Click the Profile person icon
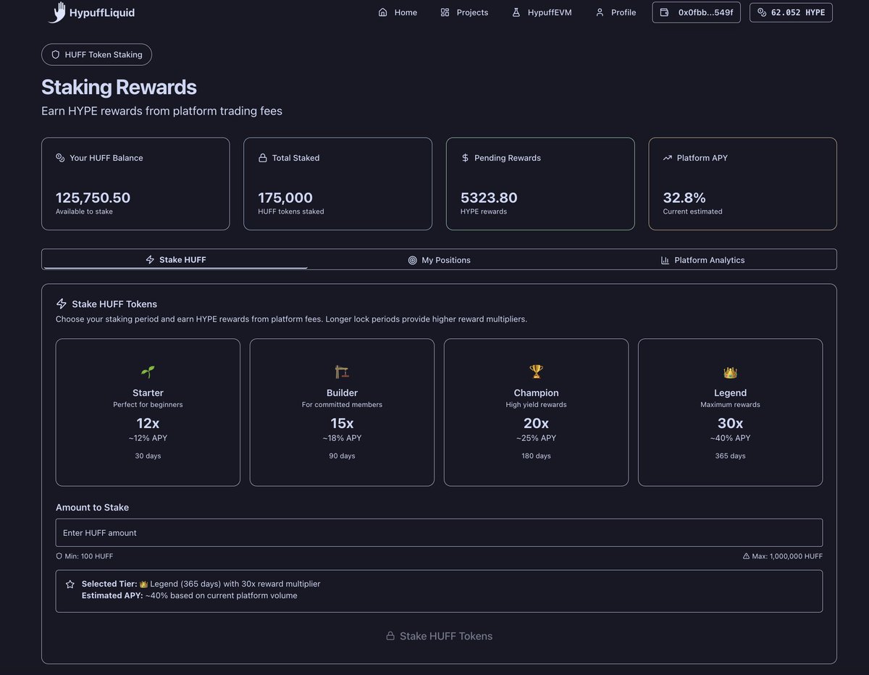Image resolution: width=869 pixels, height=675 pixels. 600,12
